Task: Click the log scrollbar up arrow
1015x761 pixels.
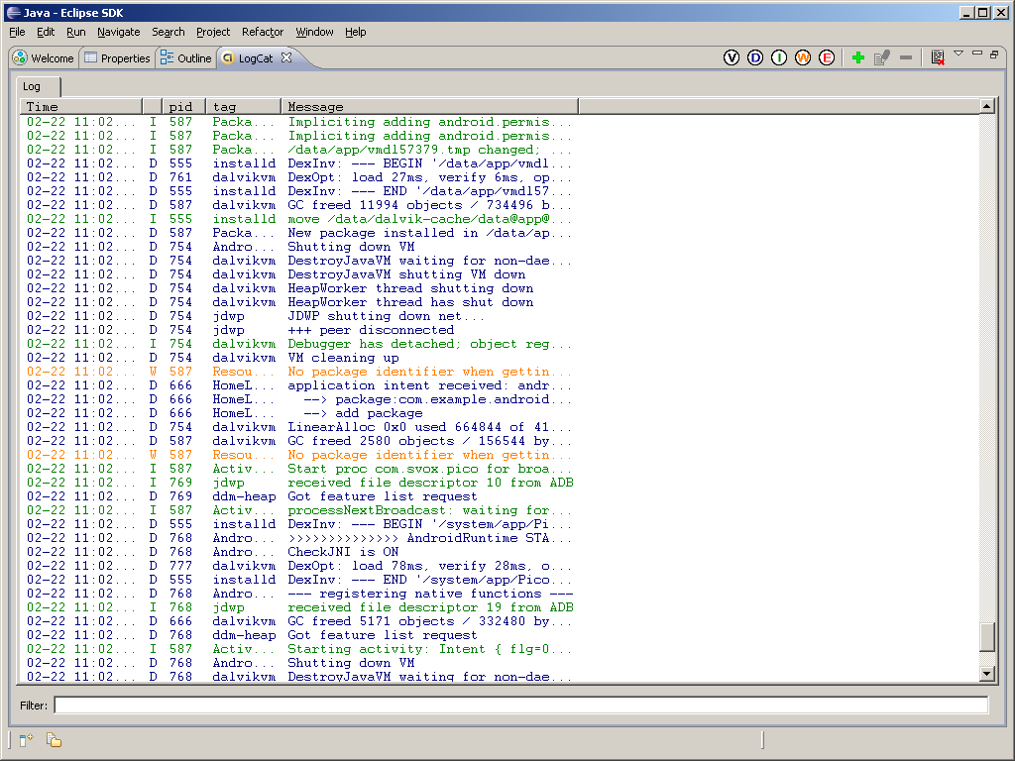Action: tap(986, 106)
